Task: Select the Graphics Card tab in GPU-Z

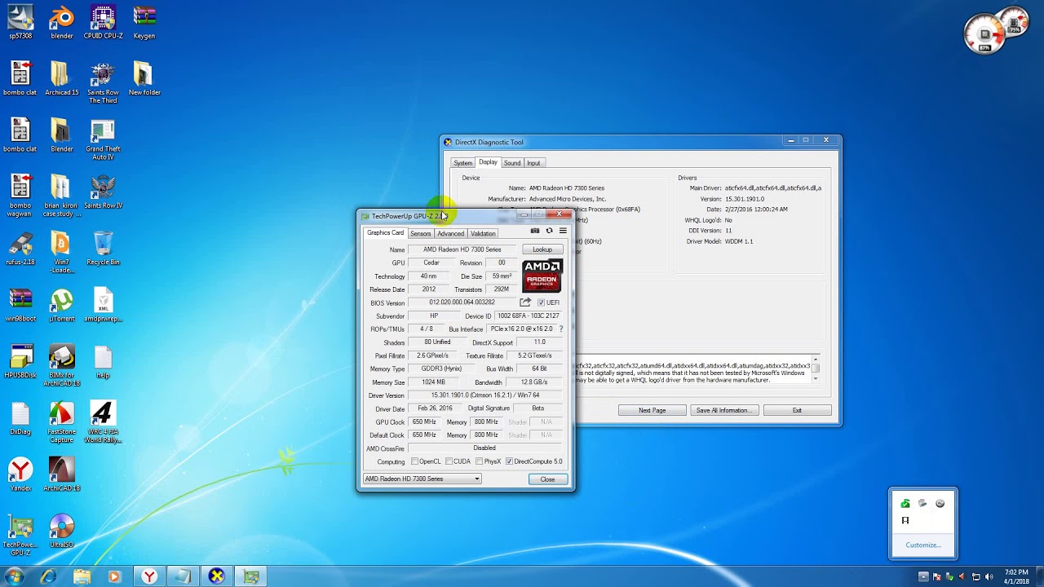Action: [385, 233]
